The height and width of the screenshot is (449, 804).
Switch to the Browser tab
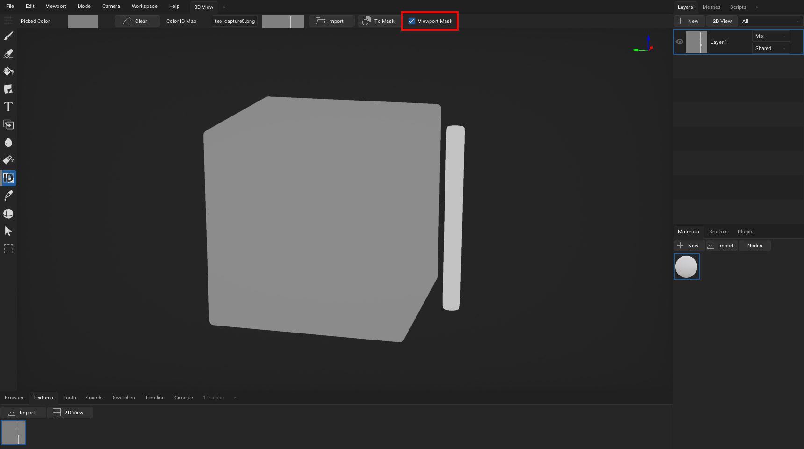point(14,398)
